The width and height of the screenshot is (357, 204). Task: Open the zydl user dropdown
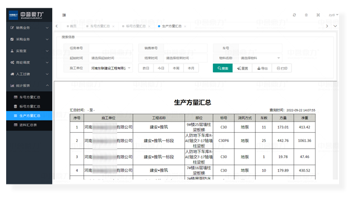tap(333, 15)
